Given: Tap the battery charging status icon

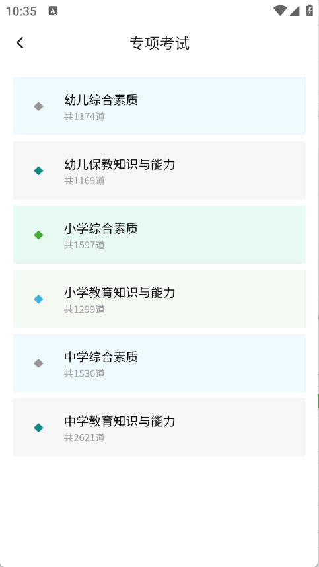Looking at the screenshot, I should point(310,11).
